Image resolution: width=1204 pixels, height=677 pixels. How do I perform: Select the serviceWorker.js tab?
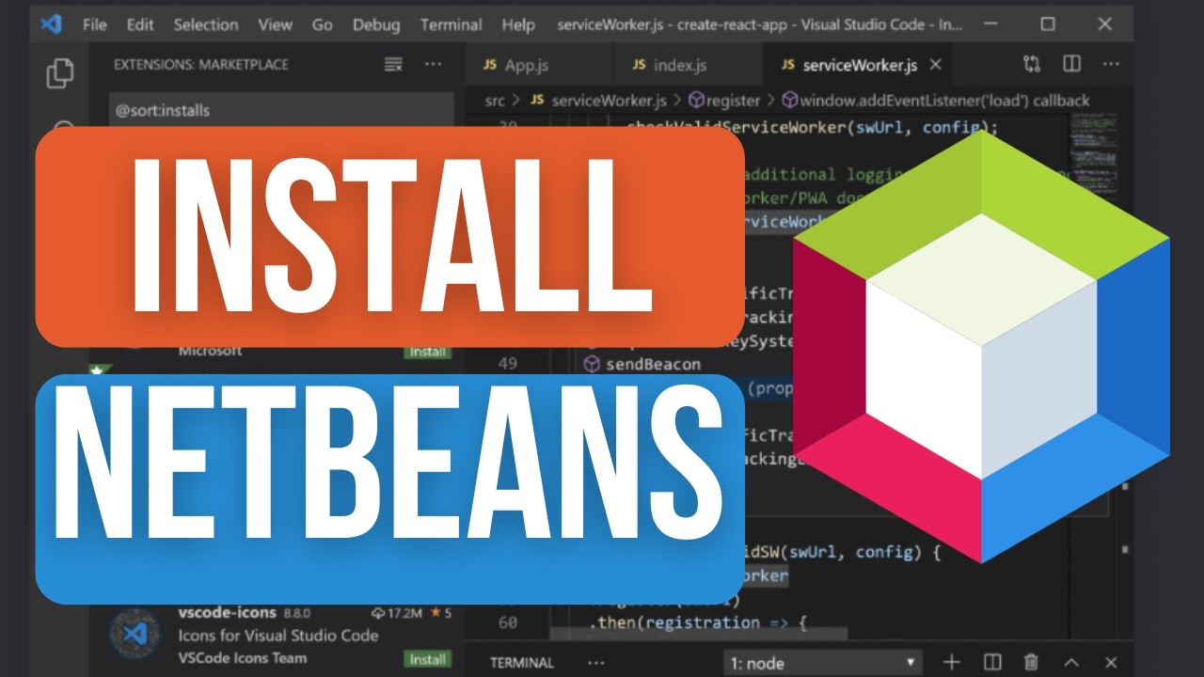pos(856,65)
